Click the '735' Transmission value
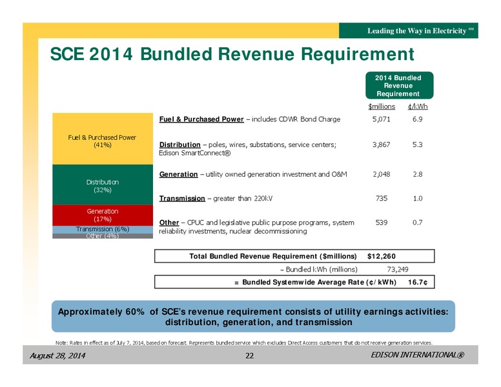The image size is (501, 387). point(382,198)
